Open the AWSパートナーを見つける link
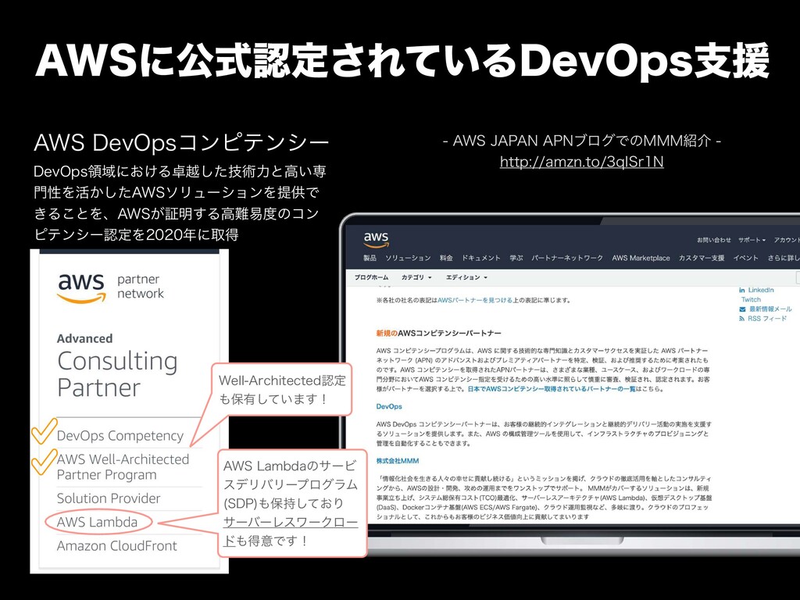This screenshot has height=600, width=800. (x=475, y=300)
